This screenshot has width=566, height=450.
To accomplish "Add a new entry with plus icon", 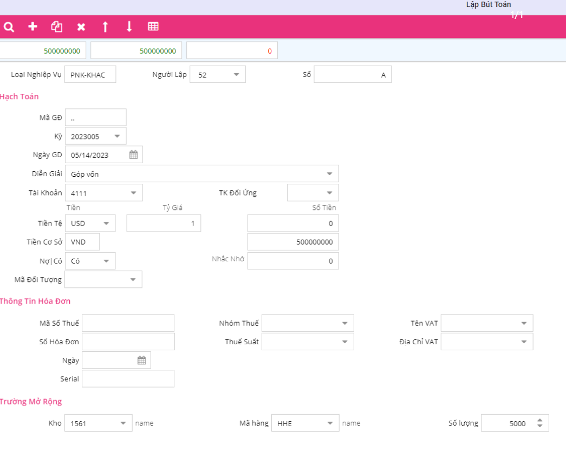I will (32, 27).
